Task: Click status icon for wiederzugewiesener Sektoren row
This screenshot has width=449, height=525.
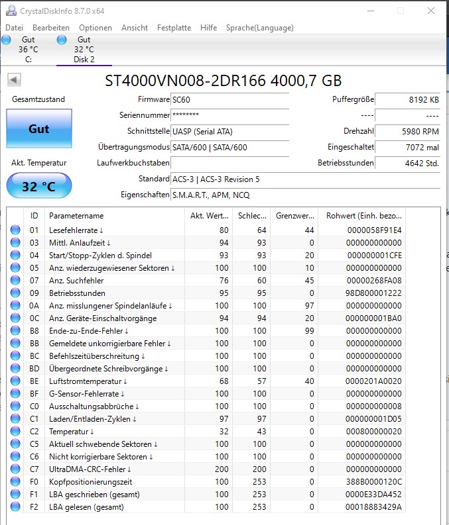Action: (15, 267)
